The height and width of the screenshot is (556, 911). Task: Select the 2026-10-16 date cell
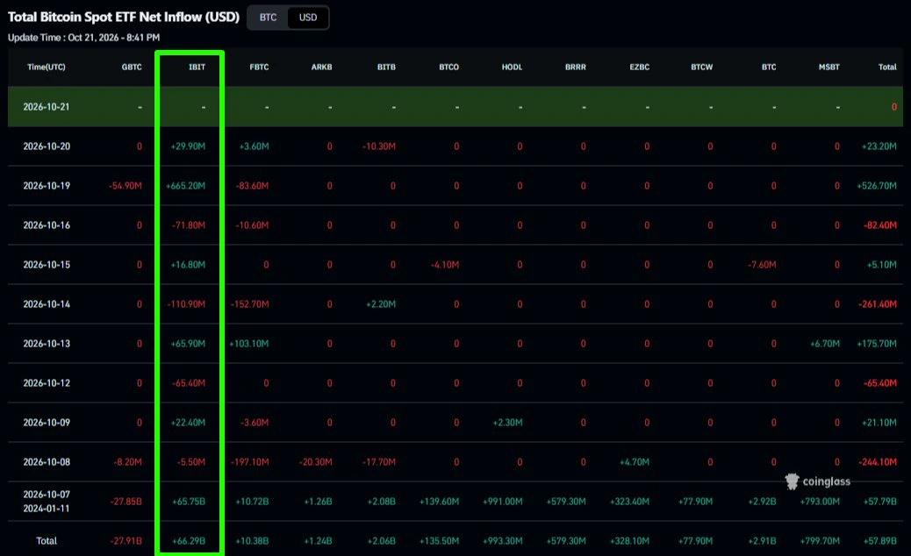coord(47,225)
